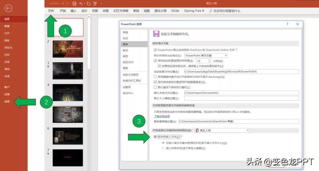Screen dimensions: 319x171
Task: Click the Start Slideshow icon in quick access toolbar
Action: (x=95, y=4)
